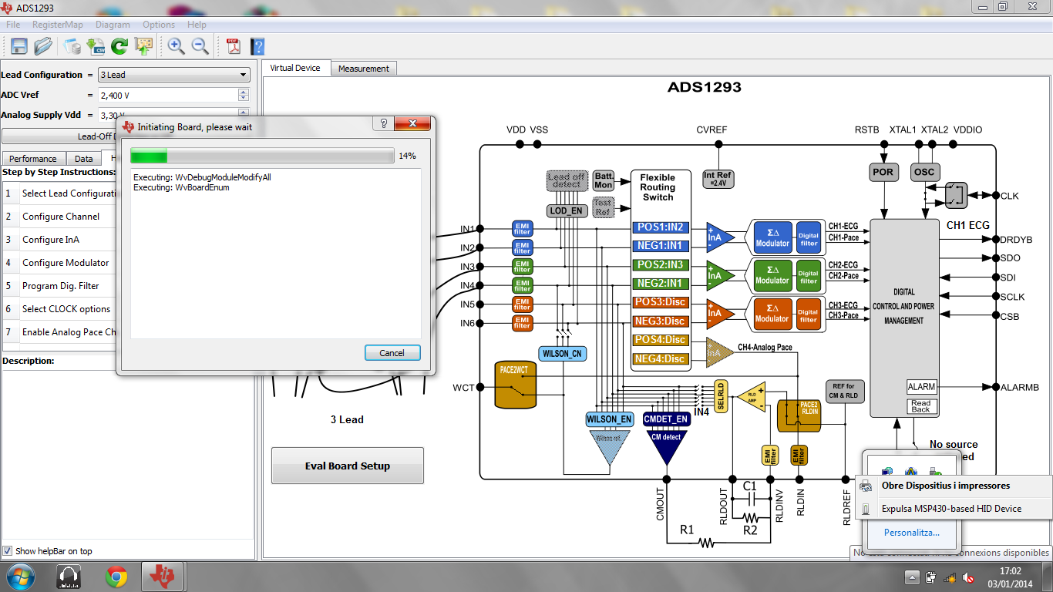Click the zoom in magnifier icon
Image resolution: width=1053 pixels, height=592 pixels.
(176, 46)
